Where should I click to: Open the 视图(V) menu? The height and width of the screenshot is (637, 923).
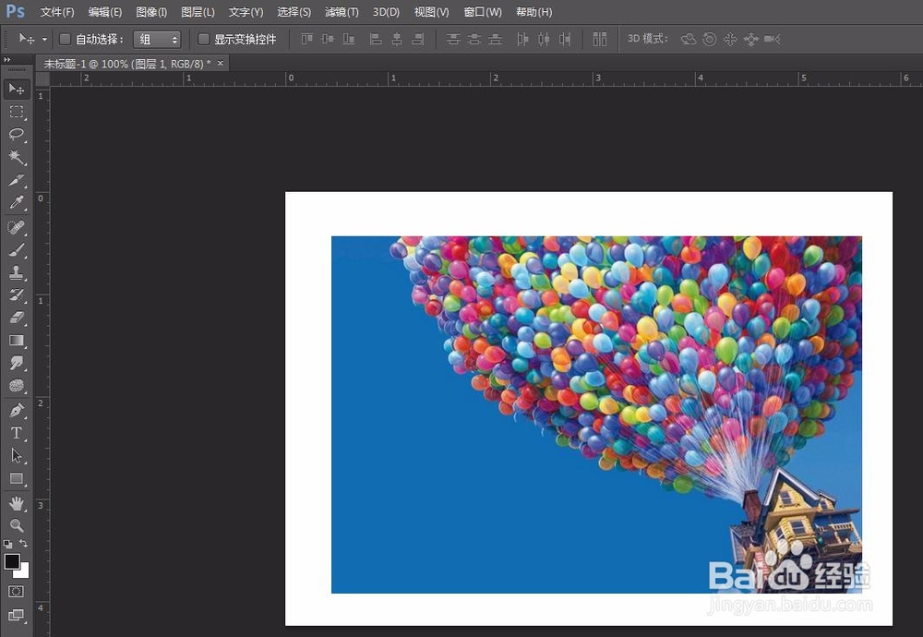431,12
